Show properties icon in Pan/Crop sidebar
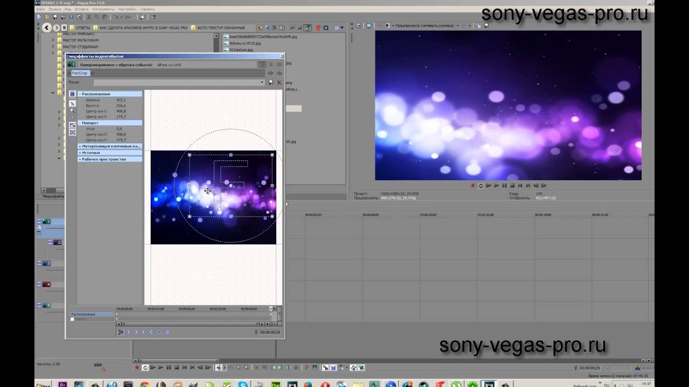This screenshot has width=689, height=387. point(72,94)
